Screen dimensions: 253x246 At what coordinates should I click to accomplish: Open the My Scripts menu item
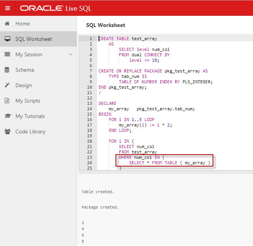click(39, 101)
